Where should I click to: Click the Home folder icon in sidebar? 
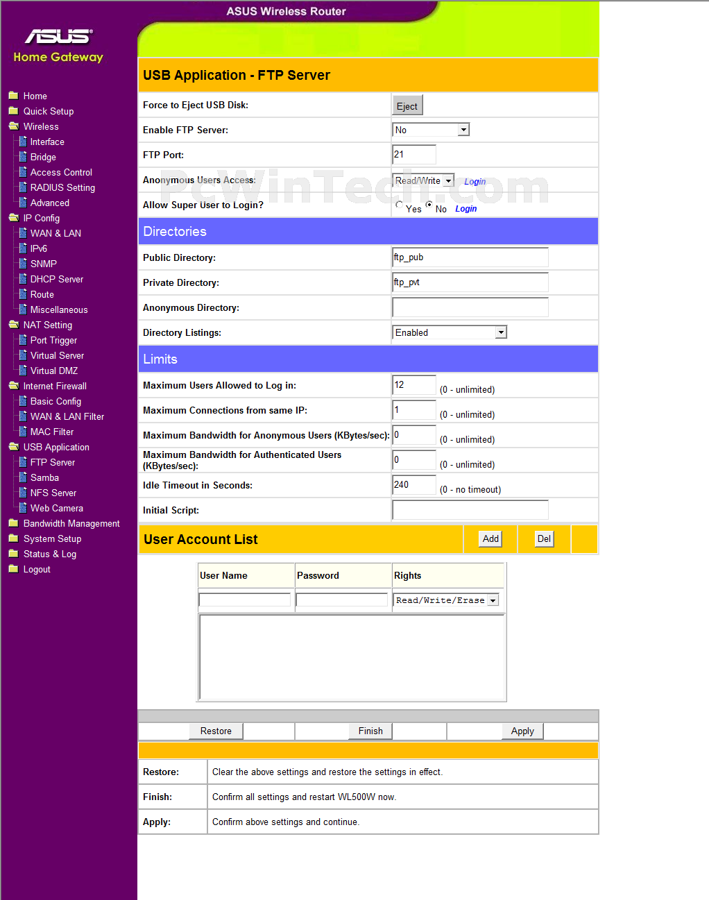[13, 96]
